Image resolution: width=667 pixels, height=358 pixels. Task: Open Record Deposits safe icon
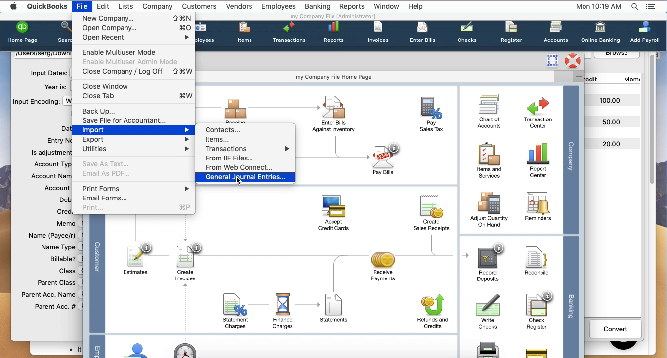click(x=488, y=258)
